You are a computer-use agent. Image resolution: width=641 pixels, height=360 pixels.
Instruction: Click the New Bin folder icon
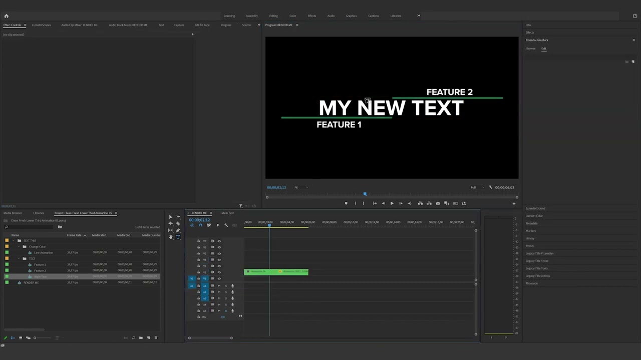pyautogui.click(x=141, y=338)
